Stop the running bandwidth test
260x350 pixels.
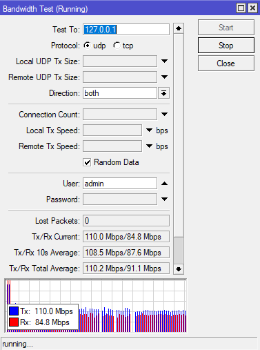(x=226, y=46)
